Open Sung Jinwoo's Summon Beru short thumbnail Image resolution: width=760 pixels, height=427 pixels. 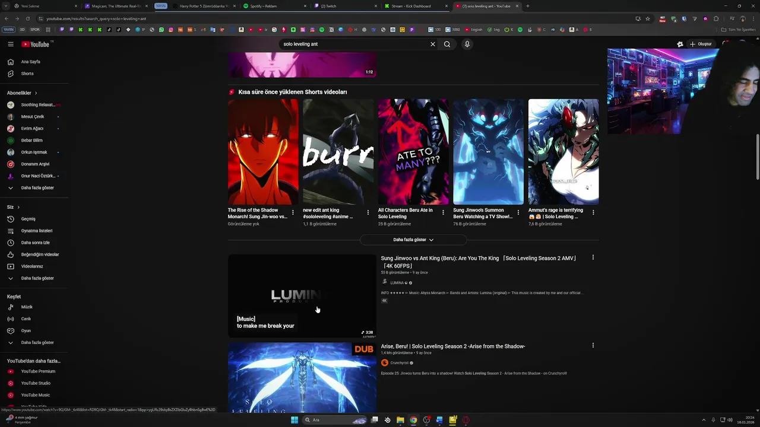tap(488, 152)
